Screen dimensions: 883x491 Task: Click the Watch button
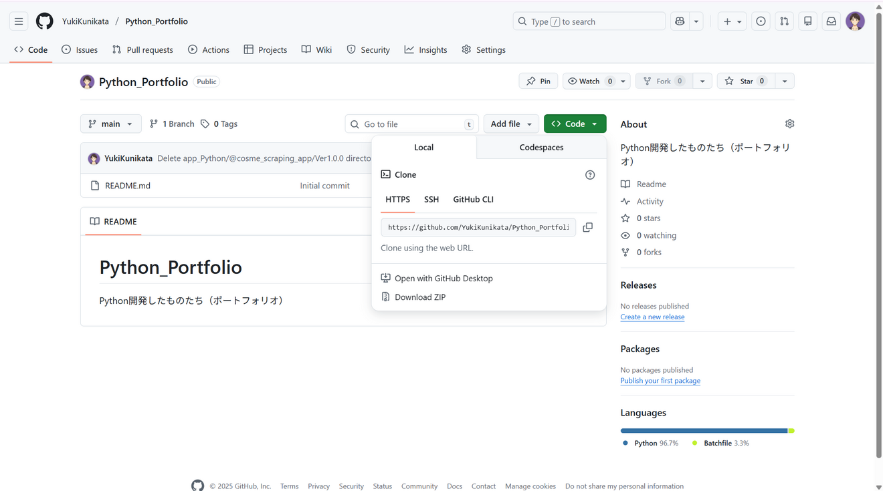click(x=589, y=81)
